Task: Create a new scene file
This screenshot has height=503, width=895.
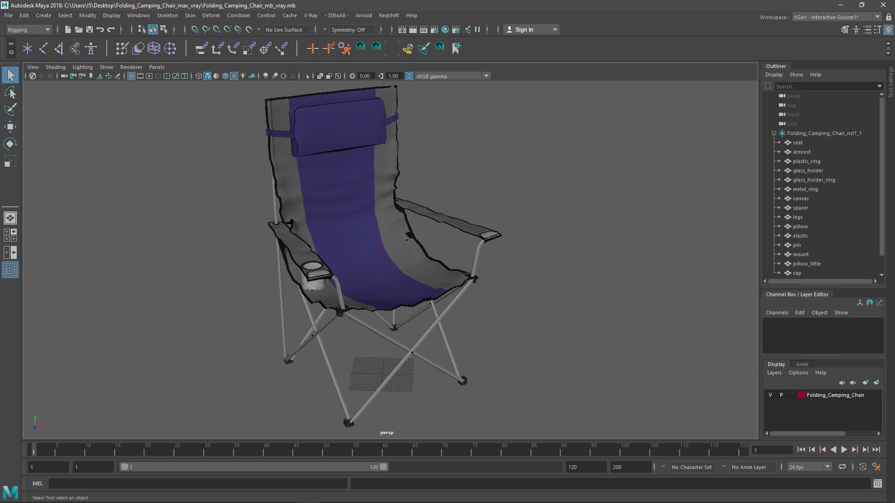Action: [68, 29]
